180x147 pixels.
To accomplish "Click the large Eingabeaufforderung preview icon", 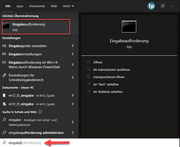I will [129, 27].
